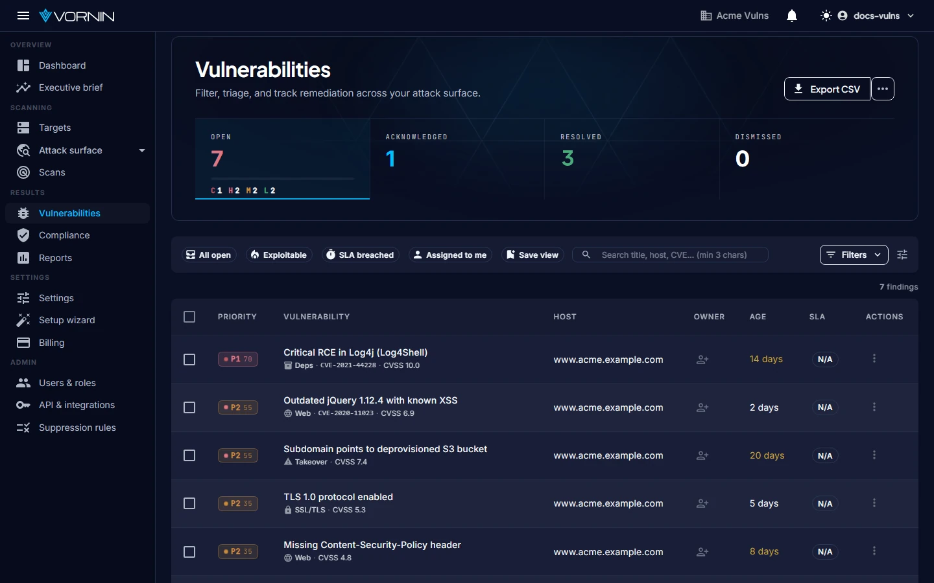Click the Billing card icon

[x=23, y=343]
